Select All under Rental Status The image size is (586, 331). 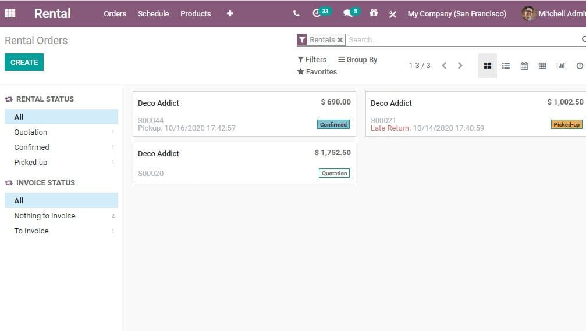[61, 117]
